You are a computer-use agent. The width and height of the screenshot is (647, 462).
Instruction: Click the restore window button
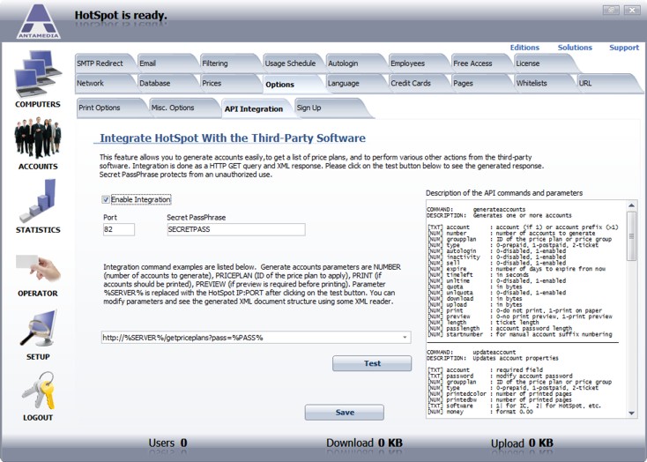(611, 10)
